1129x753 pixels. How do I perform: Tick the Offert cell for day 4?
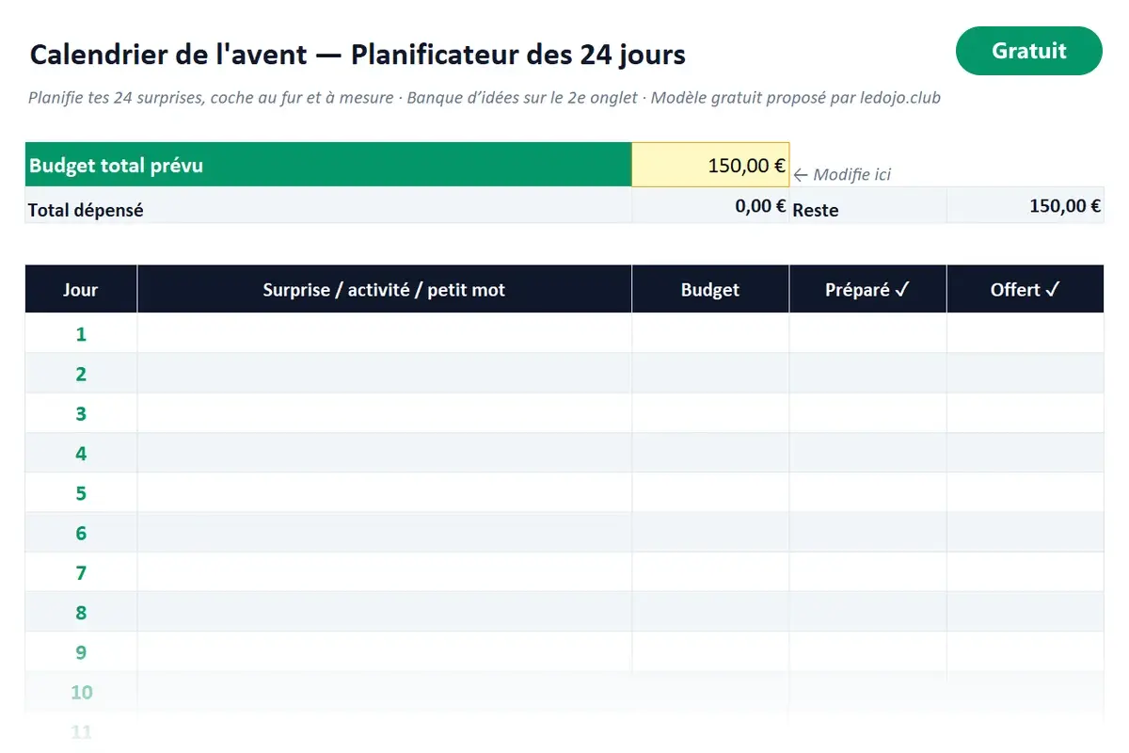(x=1026, y=453)
